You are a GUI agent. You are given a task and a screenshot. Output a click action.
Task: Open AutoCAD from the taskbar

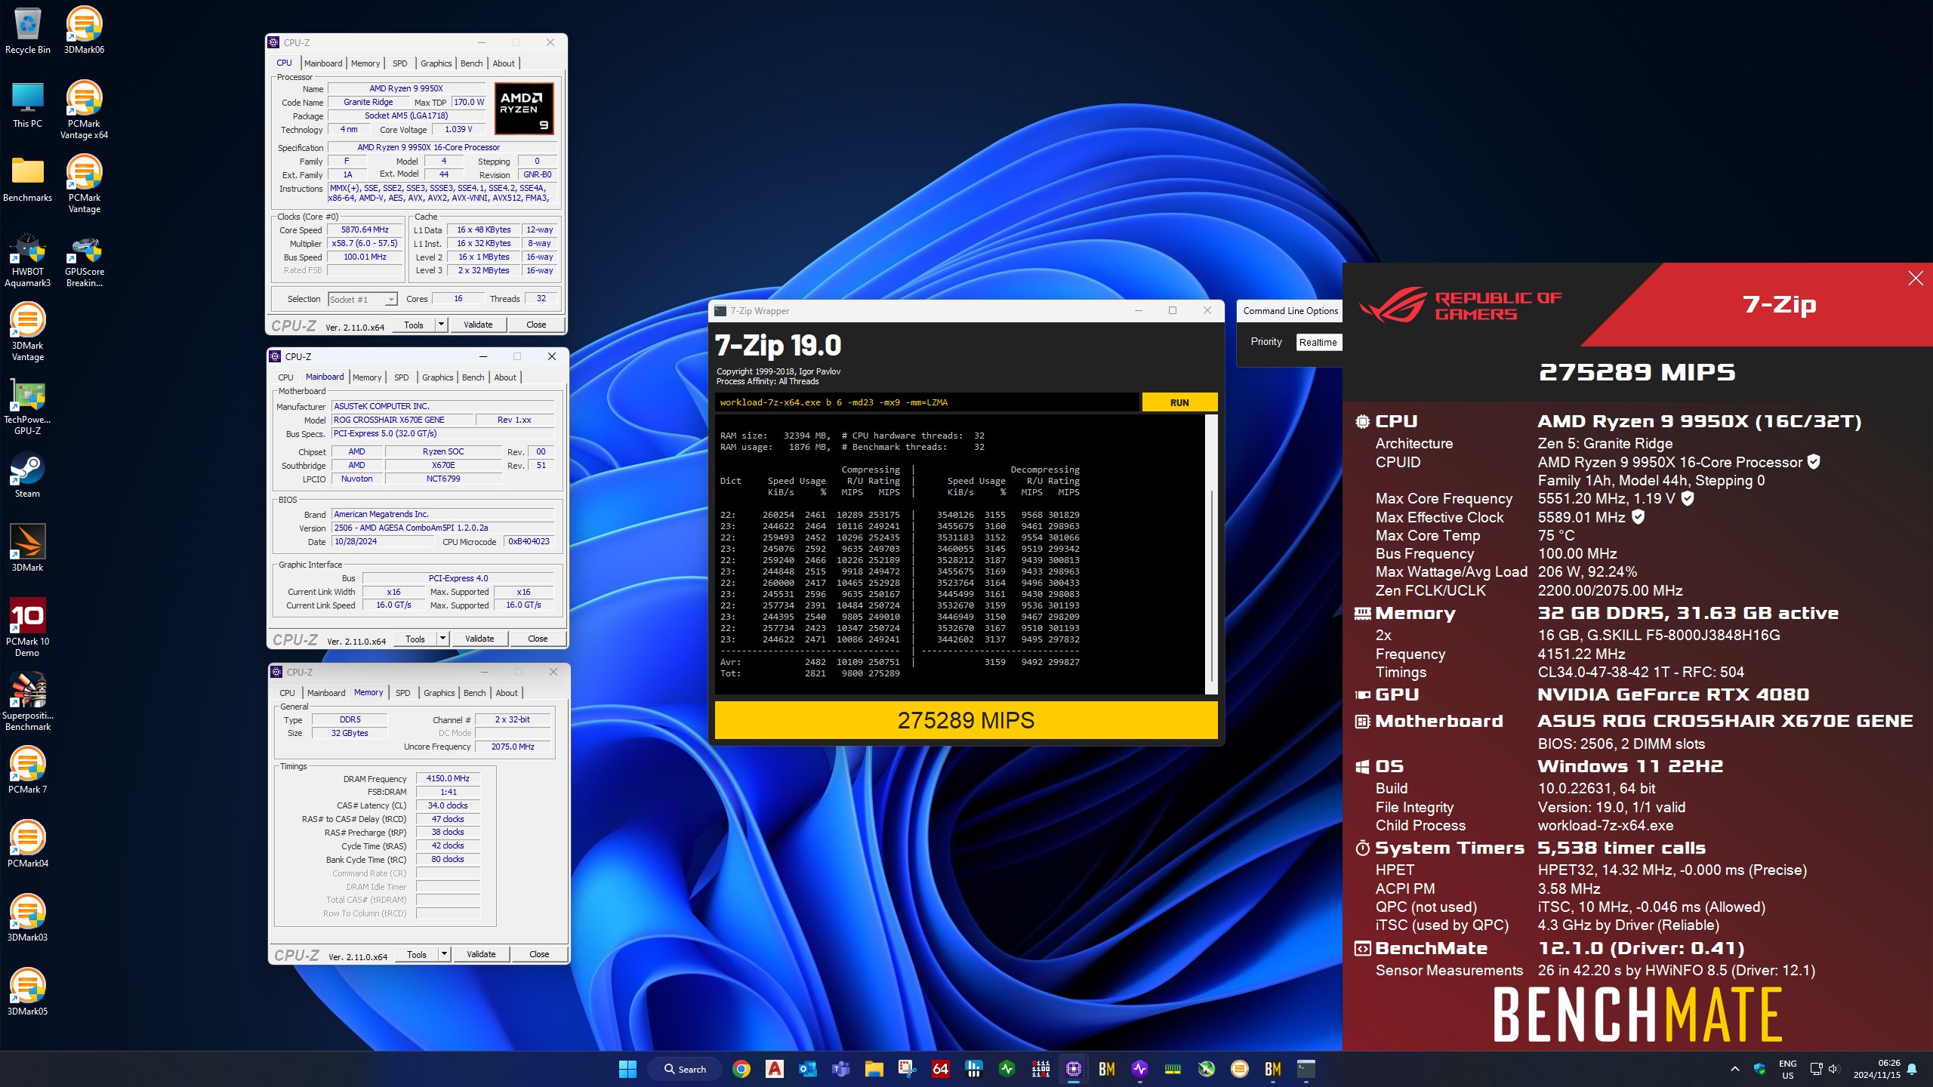pos(775,1069)
